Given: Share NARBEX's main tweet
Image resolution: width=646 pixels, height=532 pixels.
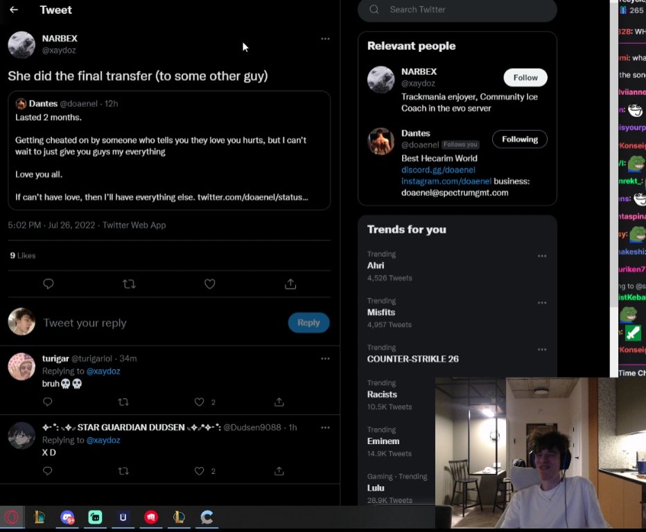Looking at the screenshot, I should click(290, 284).
